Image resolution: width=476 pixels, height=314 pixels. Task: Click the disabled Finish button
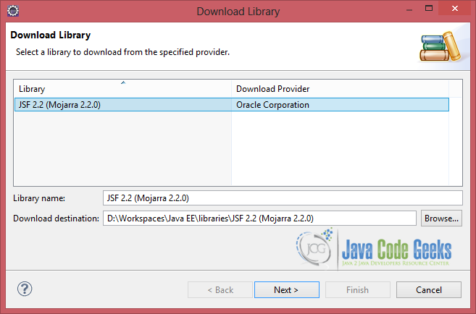(x=358, y=289)
